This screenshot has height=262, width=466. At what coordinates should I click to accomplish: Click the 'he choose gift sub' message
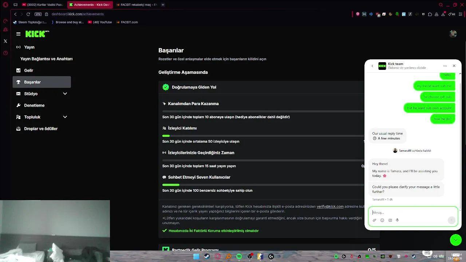(x=437, y=97)
